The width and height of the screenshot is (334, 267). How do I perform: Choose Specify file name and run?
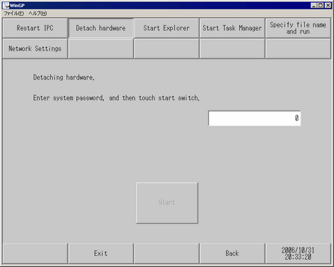pyautogui.click(x=298, y=28)
